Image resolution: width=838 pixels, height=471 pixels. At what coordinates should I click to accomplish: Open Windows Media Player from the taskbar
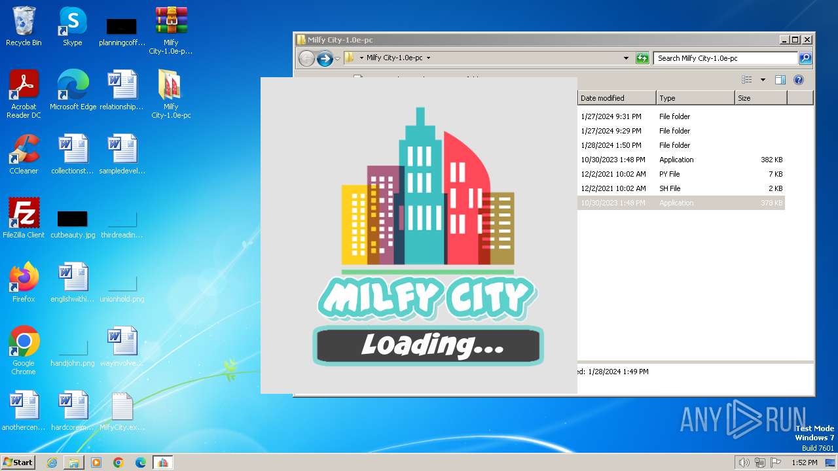coord(96,462)
